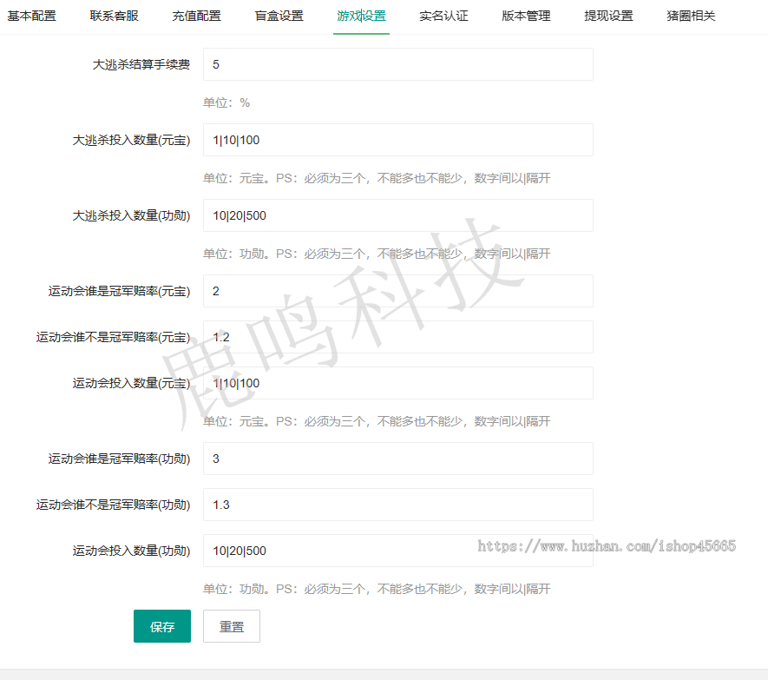The height and width of the screenshot is (680, 768).
Task: Click the 大逃杀结算手续费 label
Action: 141,65
